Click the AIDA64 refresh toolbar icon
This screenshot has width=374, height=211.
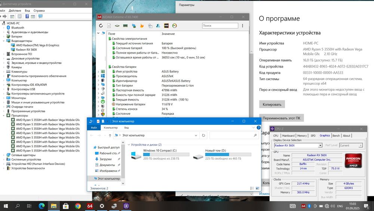(x=101, y=25)
